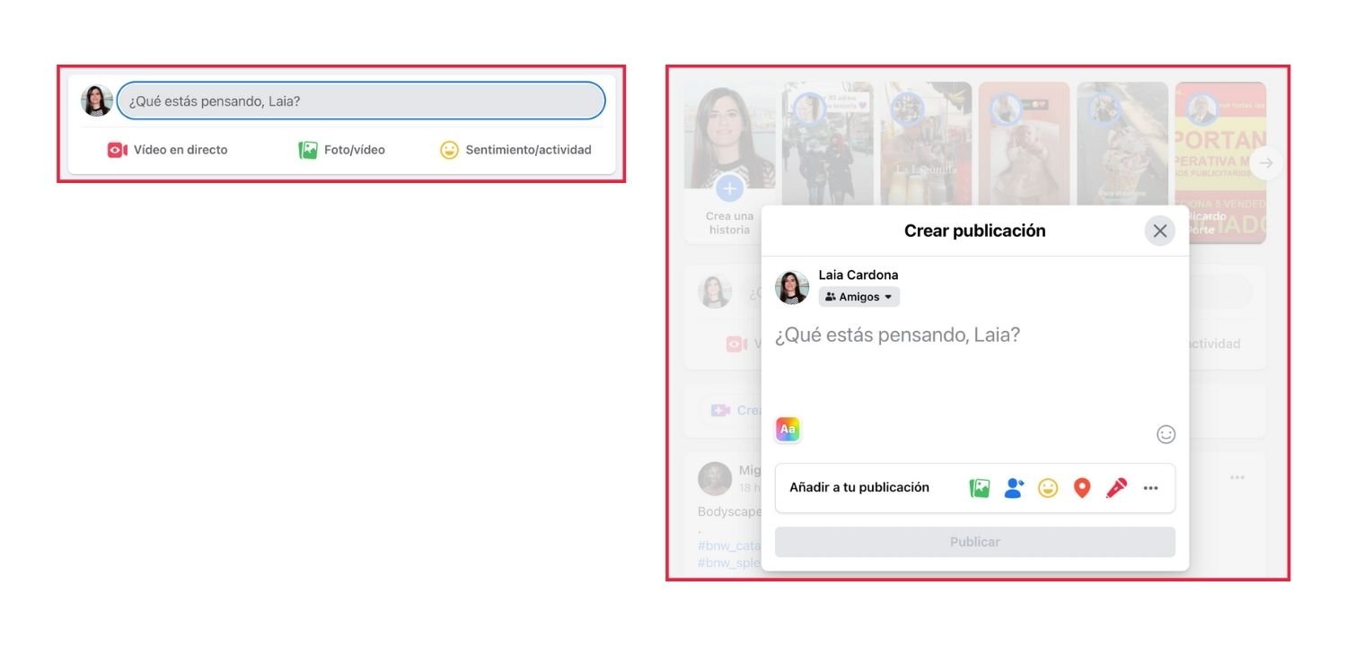Close the 'Crear publicación' dialog
Viewport: 1347px width, 646px height.
point(1160,231)
